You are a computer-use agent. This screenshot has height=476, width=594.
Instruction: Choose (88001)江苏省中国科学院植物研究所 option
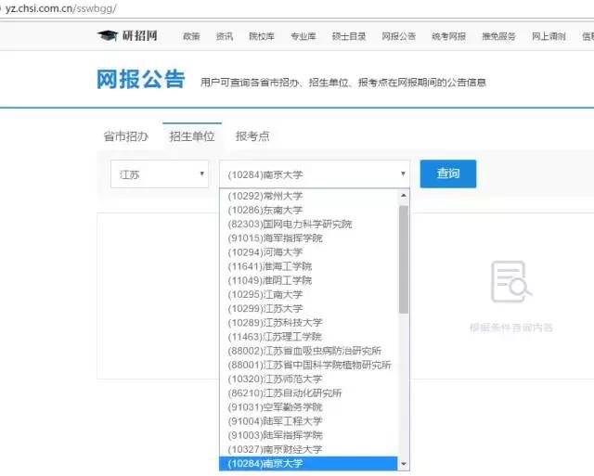tap(309, 365)
